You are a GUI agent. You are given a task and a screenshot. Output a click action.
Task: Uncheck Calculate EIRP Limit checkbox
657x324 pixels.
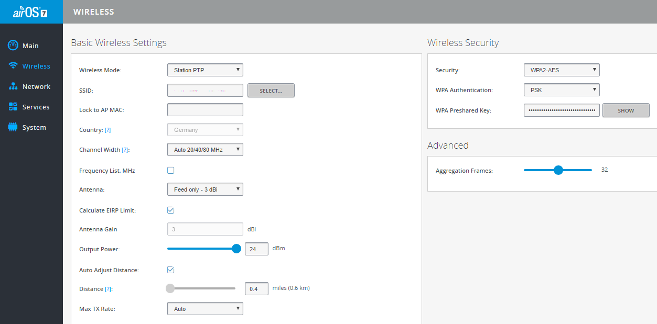170,210
